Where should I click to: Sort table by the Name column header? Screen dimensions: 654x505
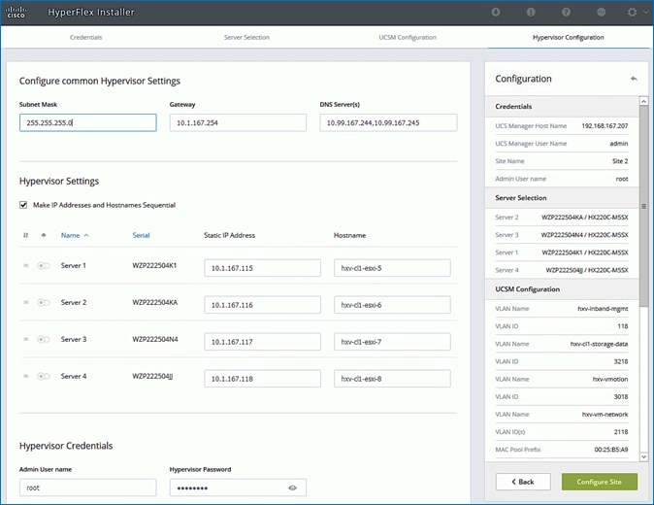point(71,235)
